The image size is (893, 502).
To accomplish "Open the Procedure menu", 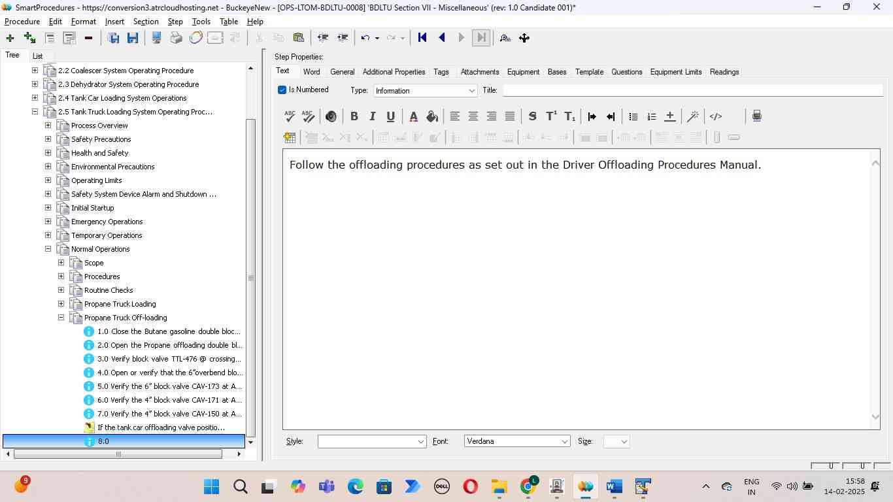I will pos(22,22).
